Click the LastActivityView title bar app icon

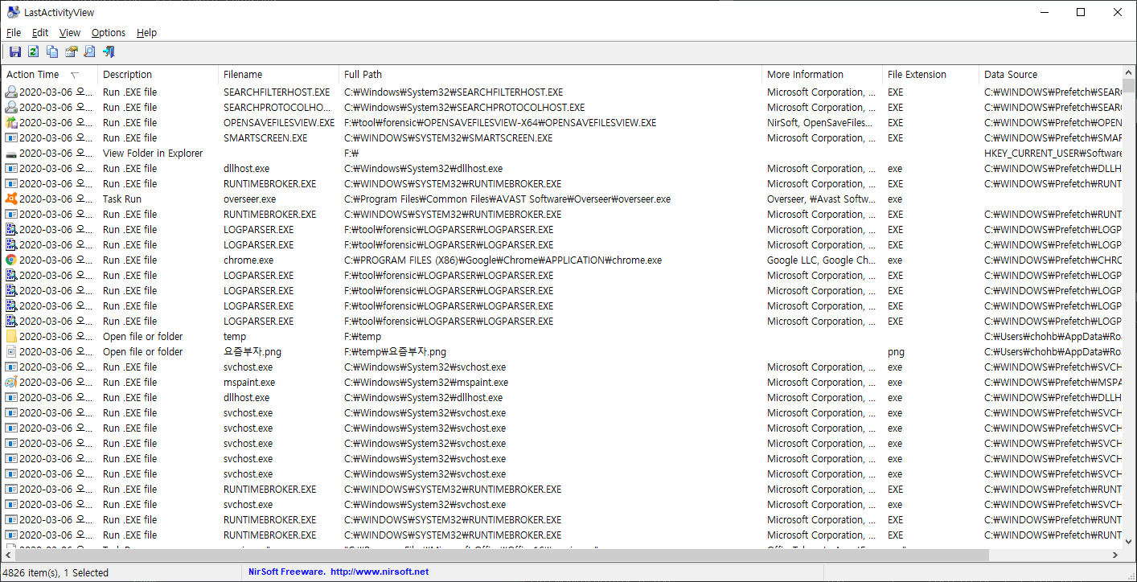tap(14, 12)
